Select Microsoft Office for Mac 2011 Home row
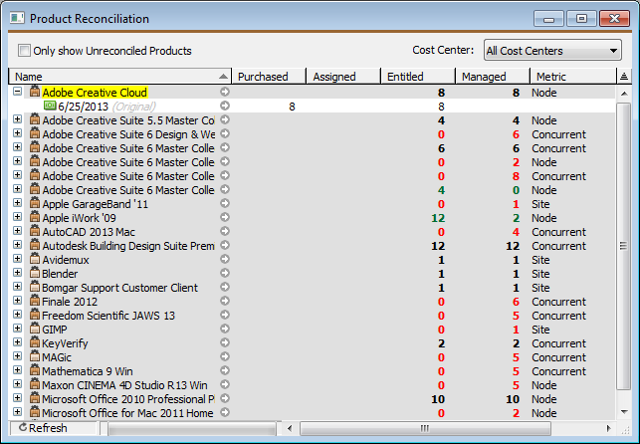 [x=312, y=413]
